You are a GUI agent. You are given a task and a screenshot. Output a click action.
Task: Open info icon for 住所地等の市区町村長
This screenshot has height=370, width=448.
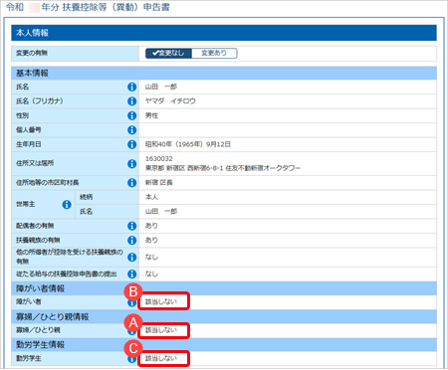click(x=132, y=183)
